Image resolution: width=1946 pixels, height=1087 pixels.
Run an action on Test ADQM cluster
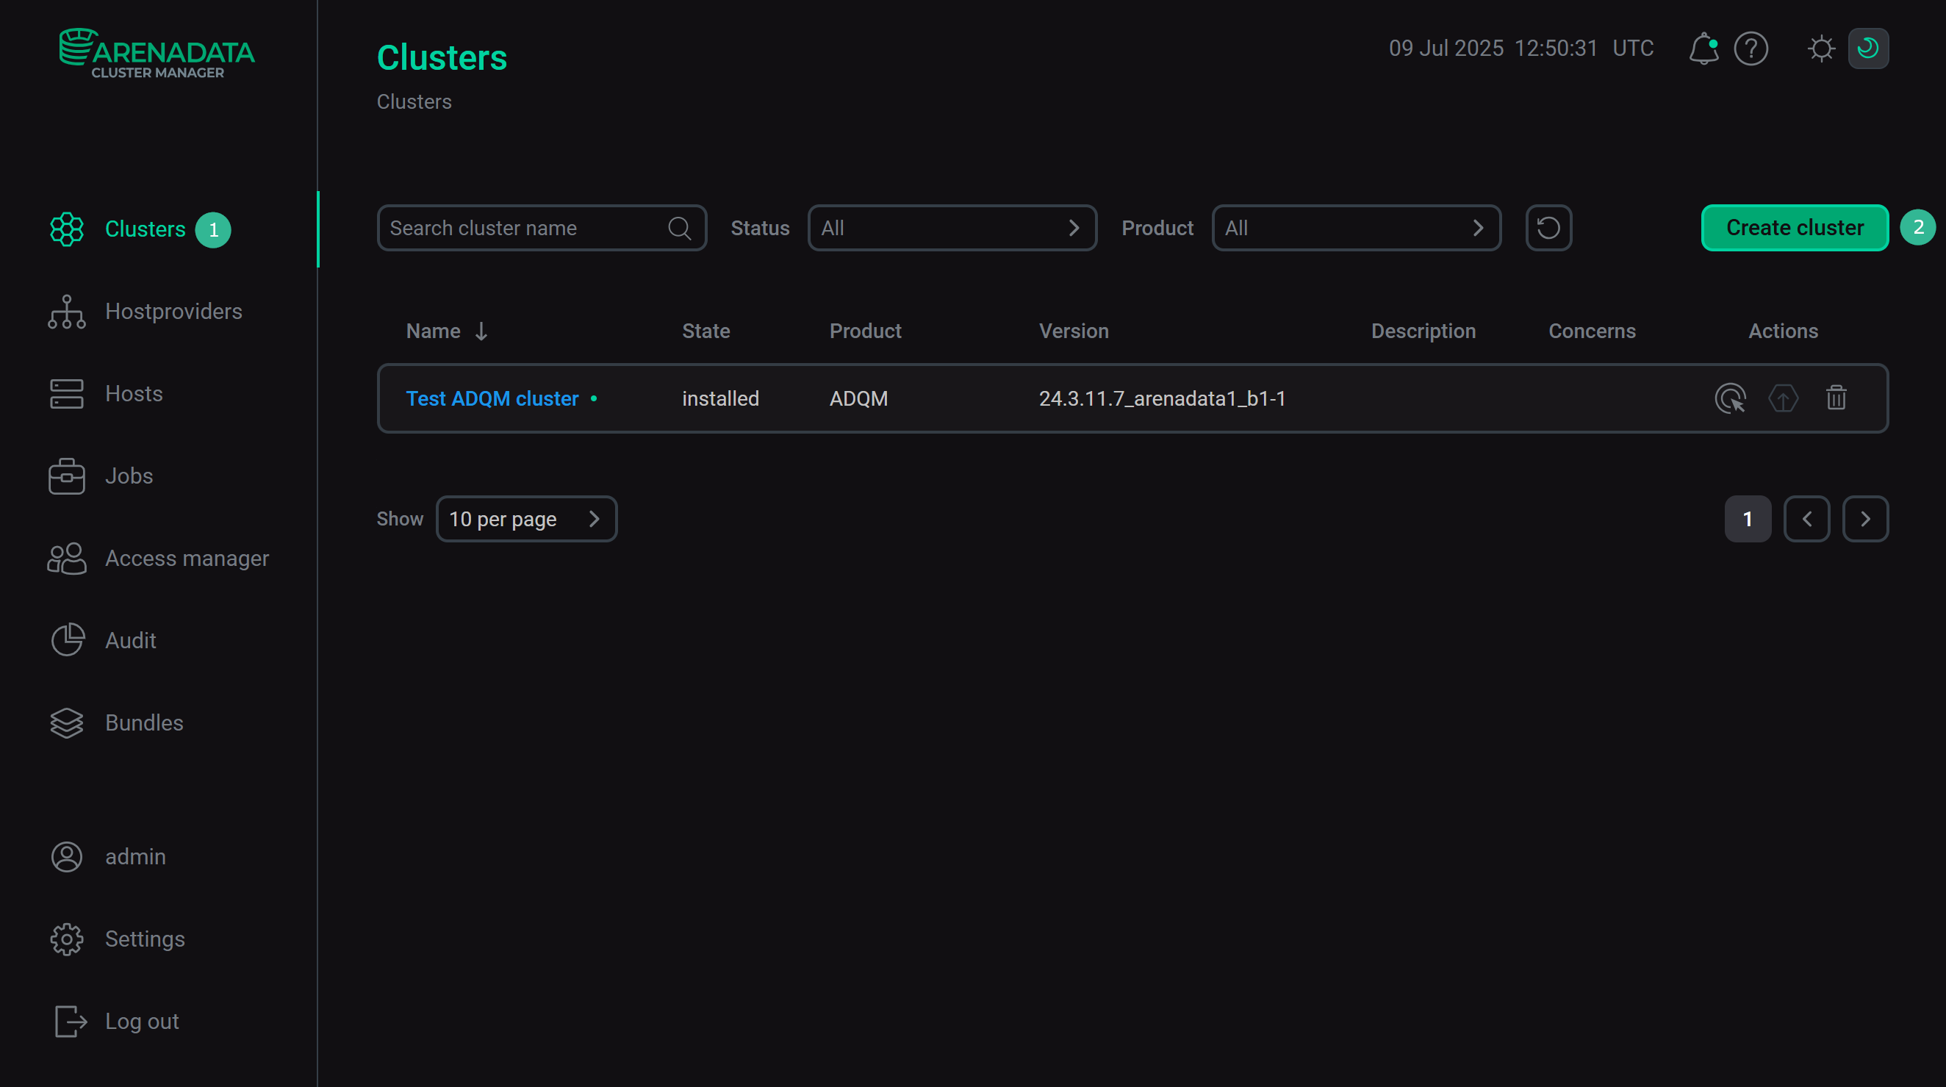pyautogui.click(x=1731, y=398)
